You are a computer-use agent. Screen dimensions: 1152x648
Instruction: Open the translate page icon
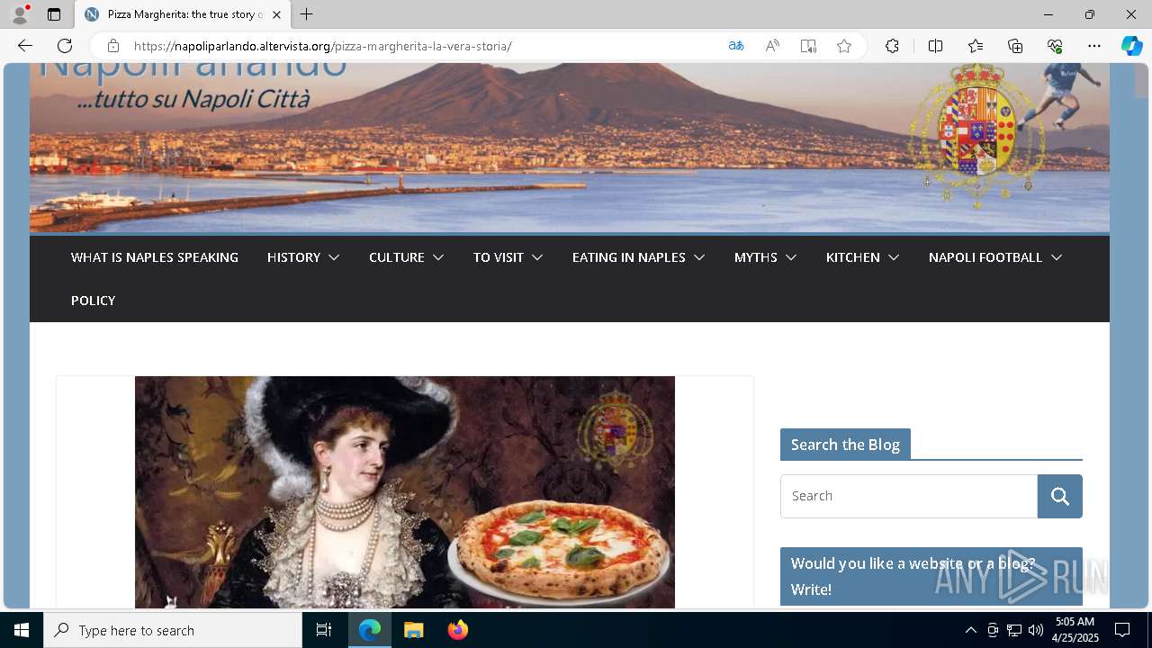pos(736,46)
